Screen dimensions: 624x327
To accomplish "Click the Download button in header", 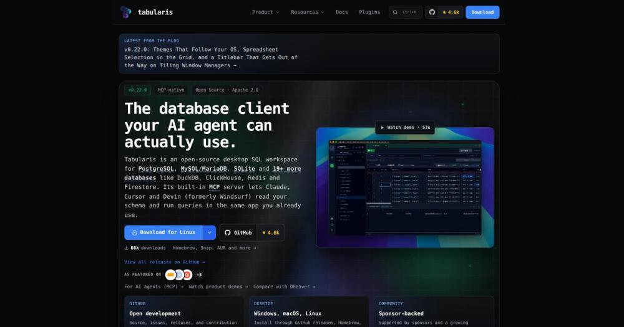I will point(482,12).
